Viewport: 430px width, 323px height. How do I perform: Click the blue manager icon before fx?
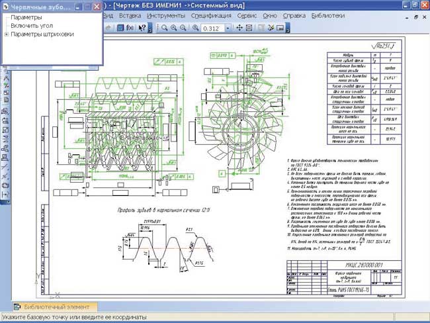120,28
